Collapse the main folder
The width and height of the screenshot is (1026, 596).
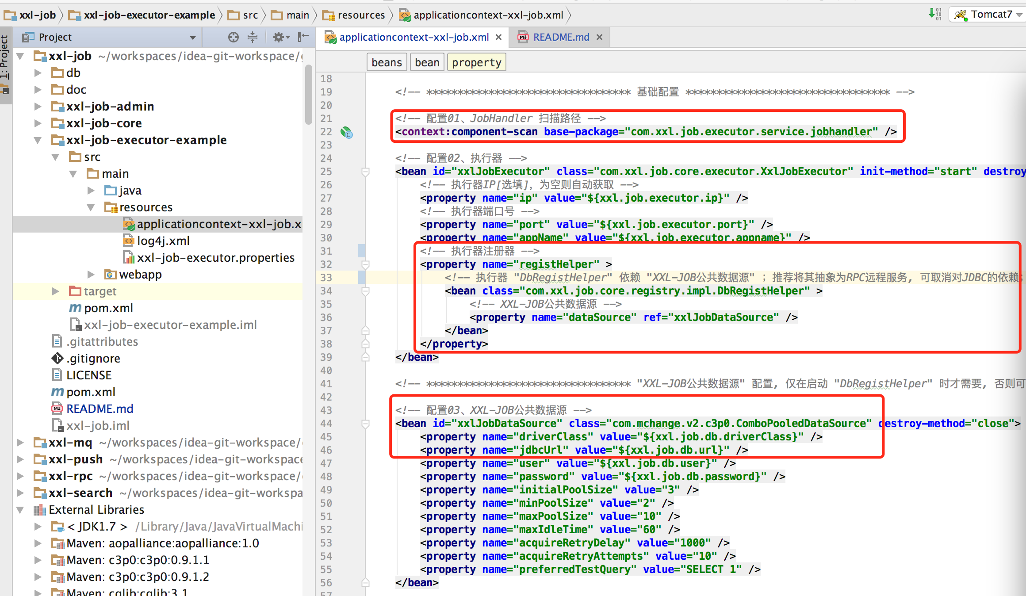coord(73,174)
